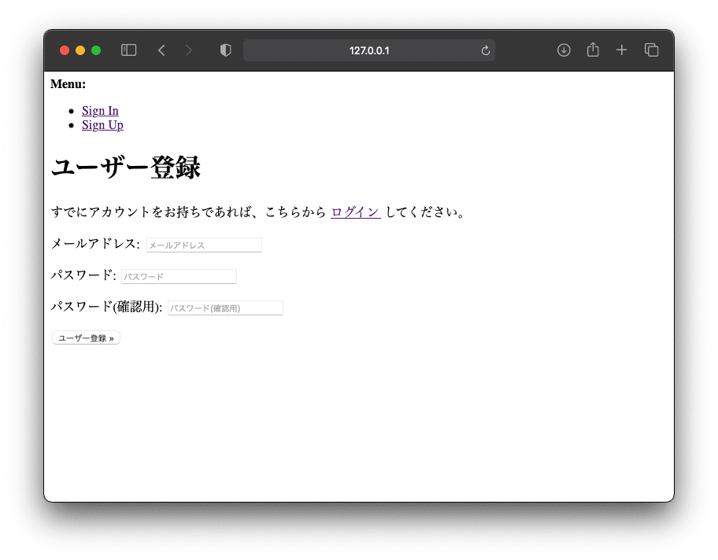Click the パスワード(確認用): field label
The image size is (718, 560).
[x=107, y=307]
